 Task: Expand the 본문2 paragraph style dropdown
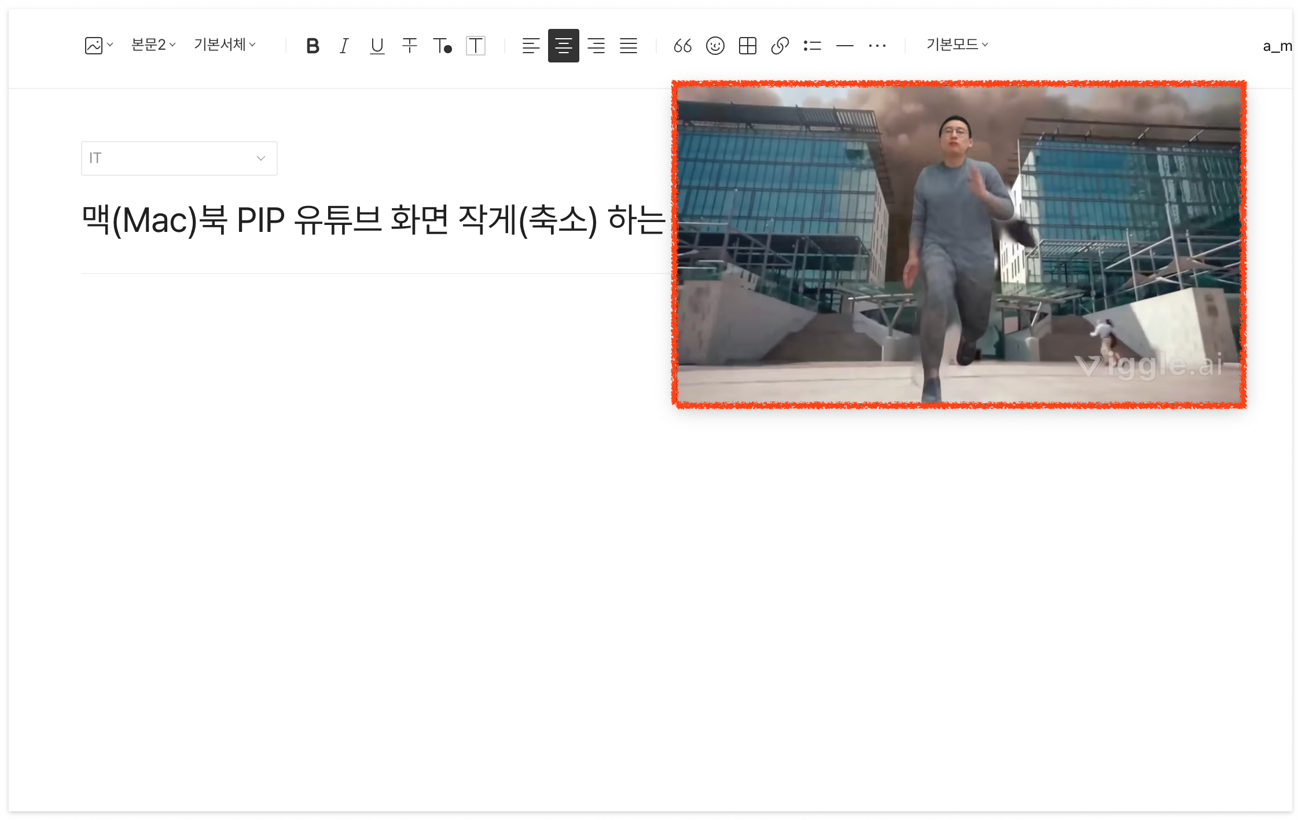coord(153,45)
